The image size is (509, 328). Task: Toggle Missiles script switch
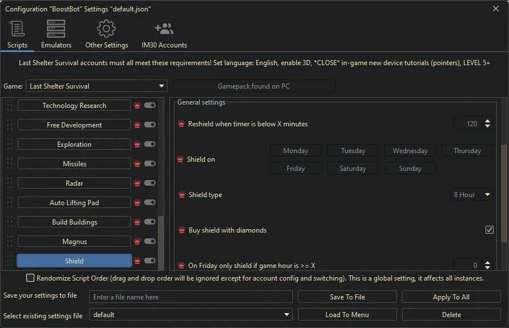pos(150,163)
